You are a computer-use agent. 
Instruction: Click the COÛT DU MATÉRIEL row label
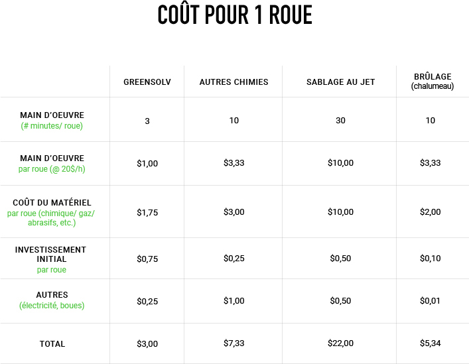[x=52, y=212]
